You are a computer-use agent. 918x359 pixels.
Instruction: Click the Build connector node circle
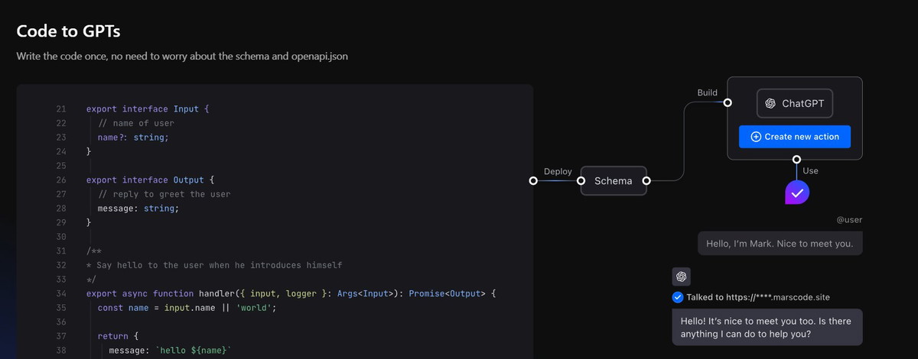(728, 102)
